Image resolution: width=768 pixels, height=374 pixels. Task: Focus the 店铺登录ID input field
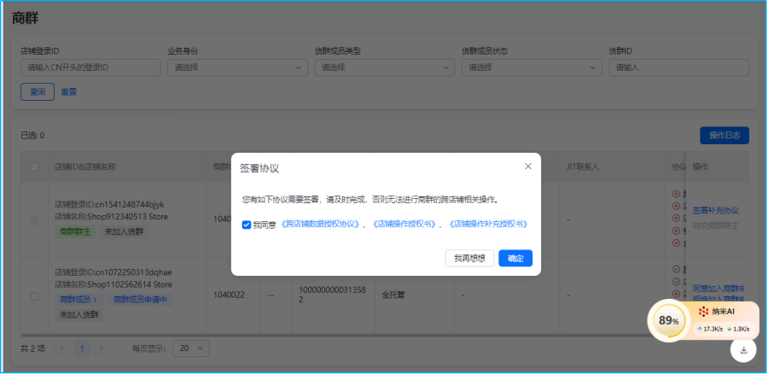point(90,67)
